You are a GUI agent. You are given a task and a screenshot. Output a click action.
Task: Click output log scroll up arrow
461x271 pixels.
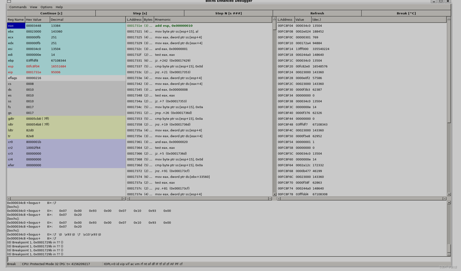[x=449, y=202]
